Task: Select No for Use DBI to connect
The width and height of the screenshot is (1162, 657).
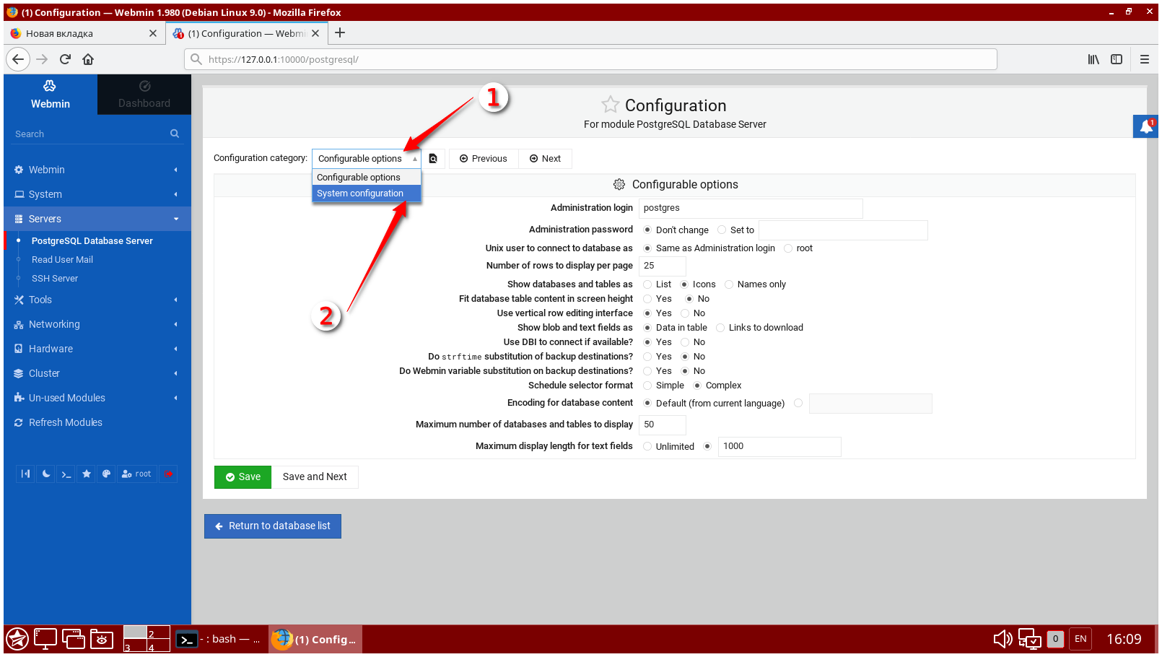Action: tap(685, 342)
